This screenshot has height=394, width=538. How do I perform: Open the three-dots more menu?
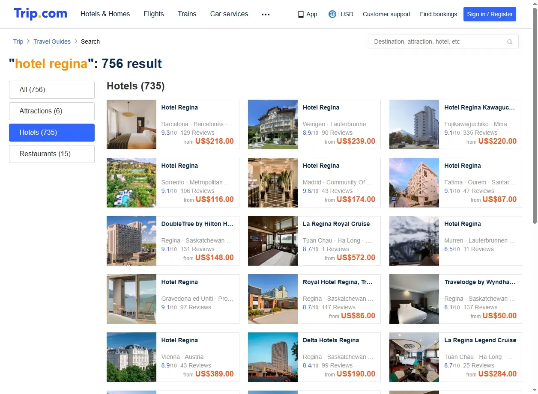pos(266,14)
